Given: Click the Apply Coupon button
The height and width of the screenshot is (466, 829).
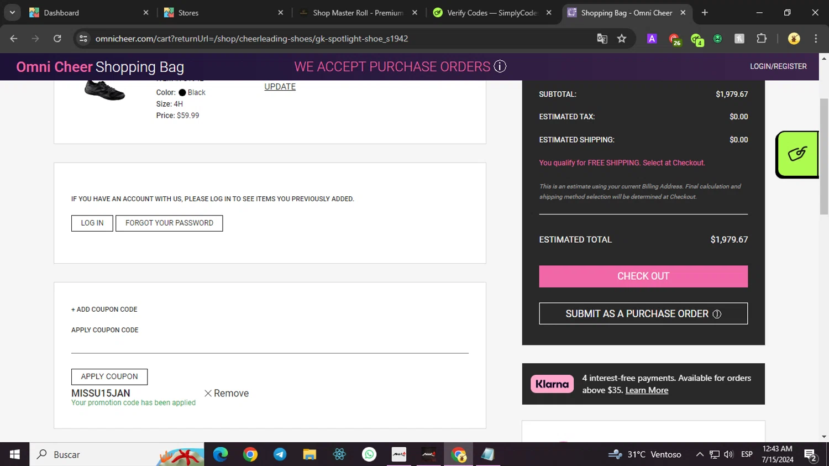Looking at the screenshot, I should click(x=109, y=376).
